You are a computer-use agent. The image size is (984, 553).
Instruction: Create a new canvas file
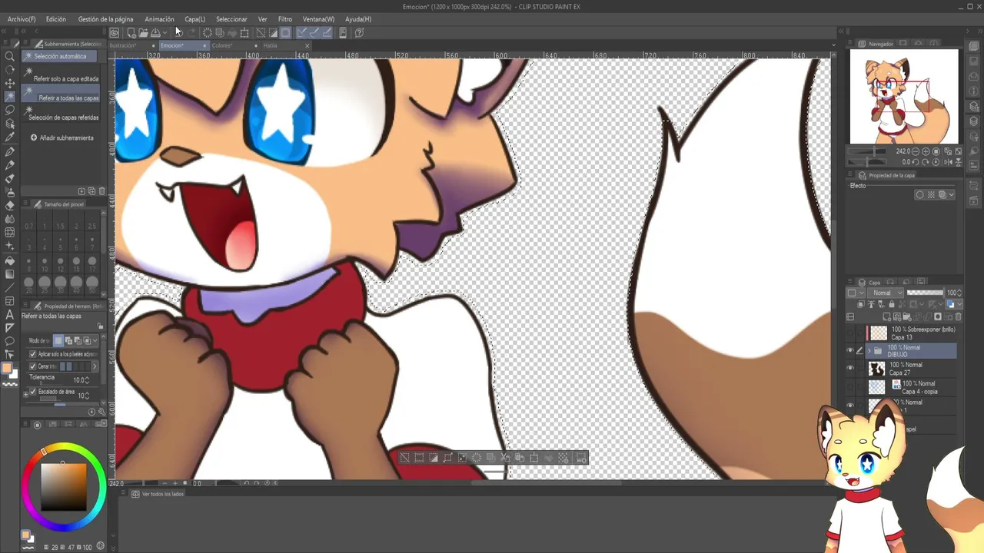click(131, 32)
